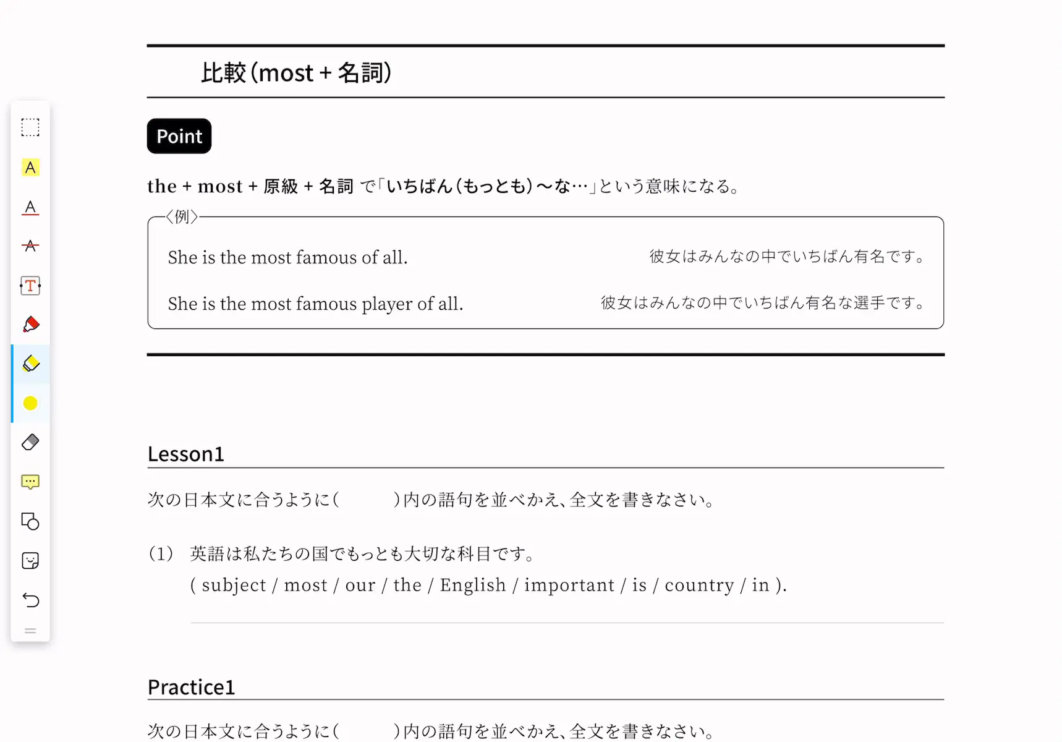This screenshot has width=1062, height=742.
Task: Click the Practice1 heading
Action: 191,687
